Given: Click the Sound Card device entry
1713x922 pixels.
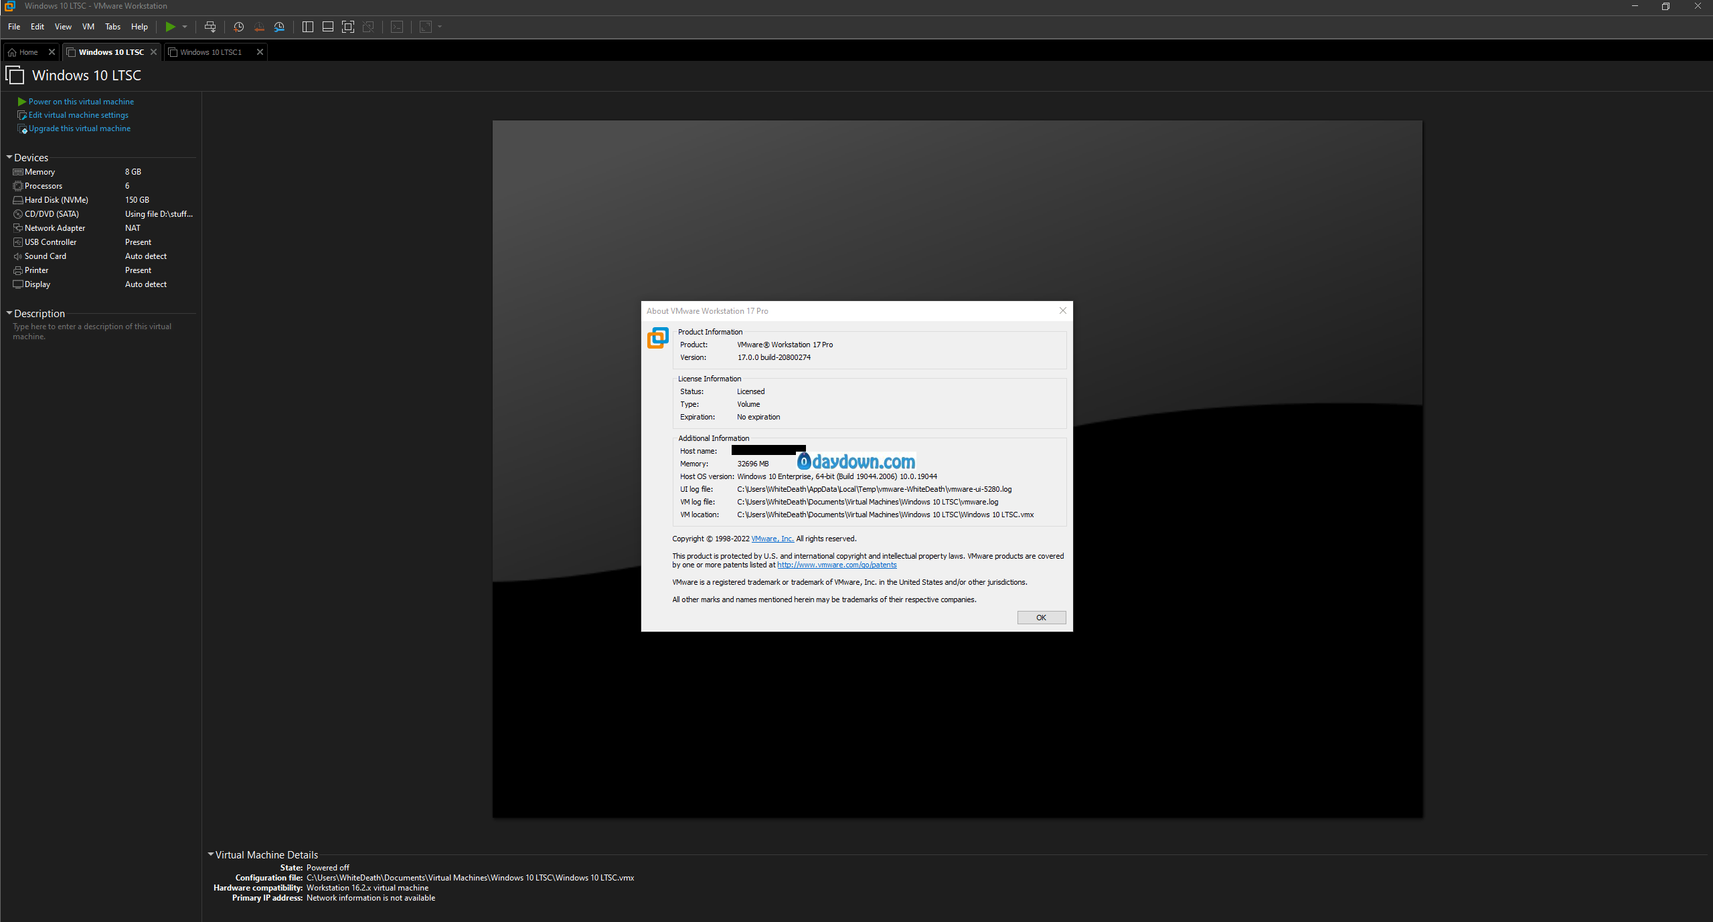Looking at the screenshot, I should (46, 256).
